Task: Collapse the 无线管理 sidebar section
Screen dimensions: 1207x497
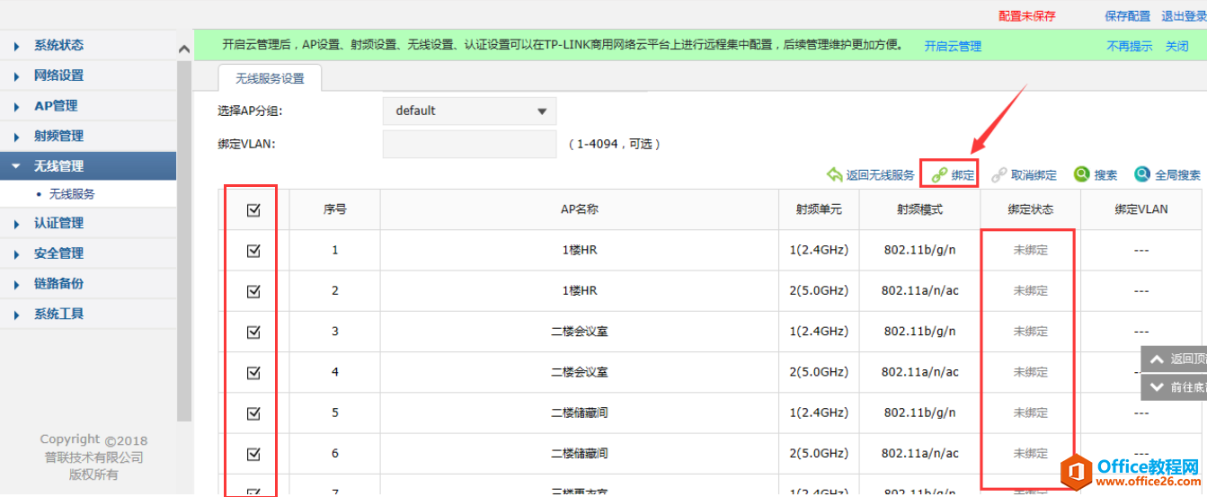Action: click(x=58, y=165)
